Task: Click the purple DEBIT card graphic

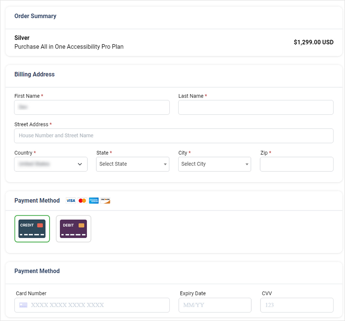Action: tap(73, 228)
